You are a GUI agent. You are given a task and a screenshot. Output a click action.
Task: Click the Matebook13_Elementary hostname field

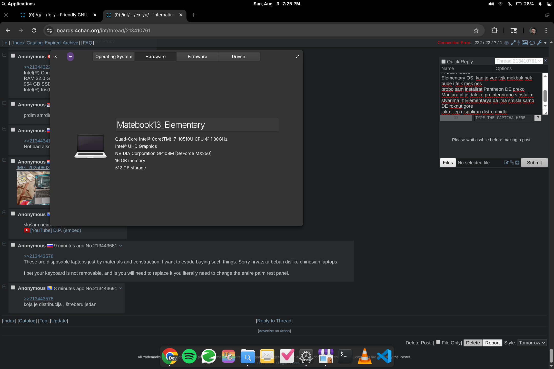click(x=197, y=125)
